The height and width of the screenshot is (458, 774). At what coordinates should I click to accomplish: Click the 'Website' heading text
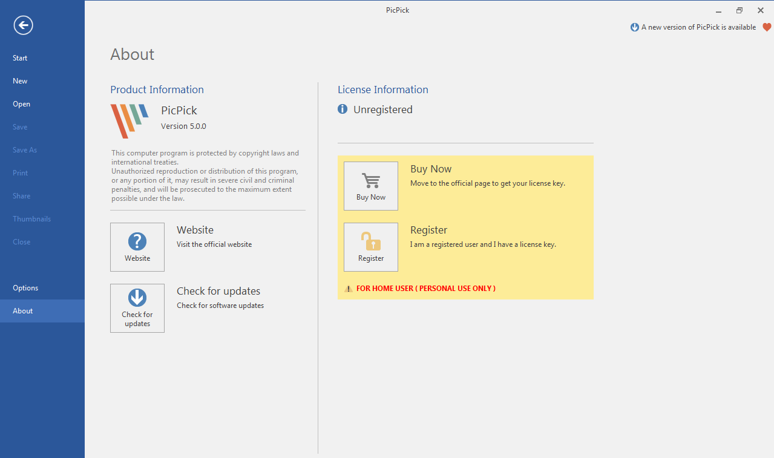click(195, 230)
